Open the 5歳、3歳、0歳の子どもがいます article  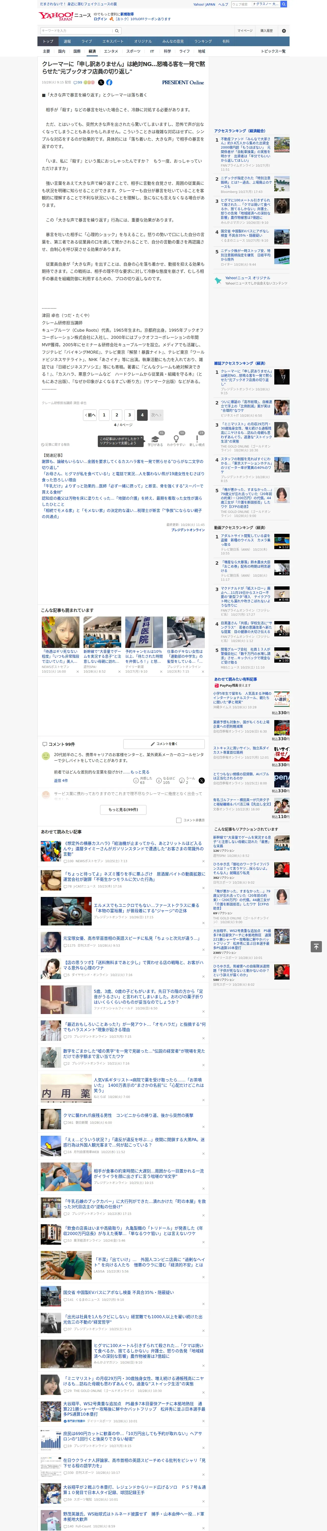click(148, 997)
